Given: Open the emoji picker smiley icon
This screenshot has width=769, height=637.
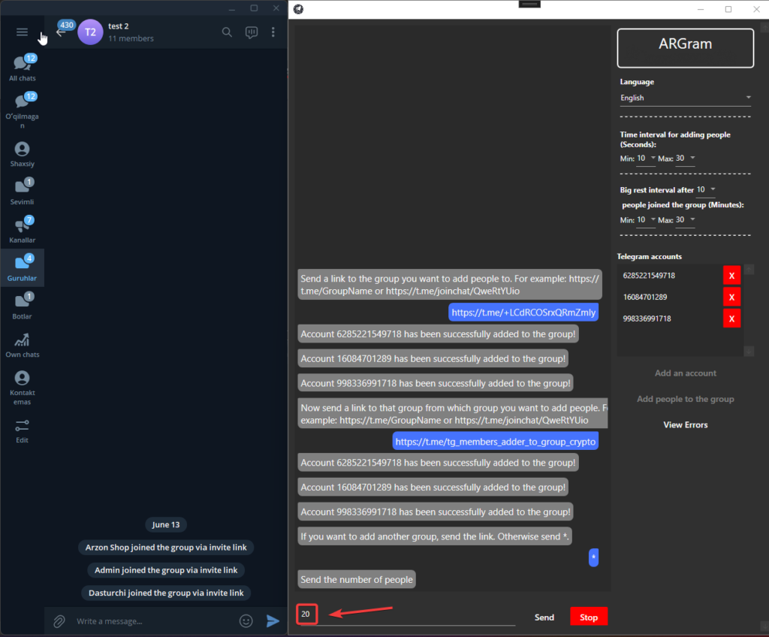Looking at the screenshot, I should (246, 621).
